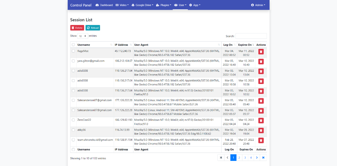This screenshot has height=166, width=337.
Task: Click trash icon for yara.gilton@gmail.com session
Action: 261,61
